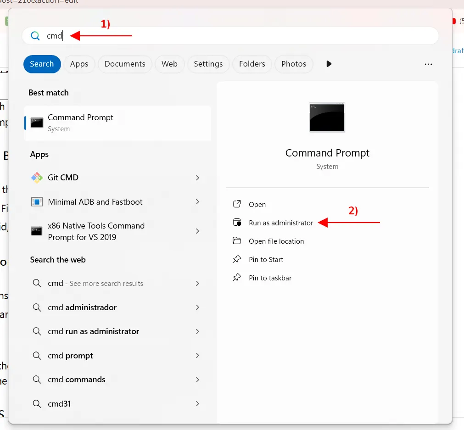Expand the Git CMD result chevron
This screenshot has width=464, height=430.
tap(197, 178)
